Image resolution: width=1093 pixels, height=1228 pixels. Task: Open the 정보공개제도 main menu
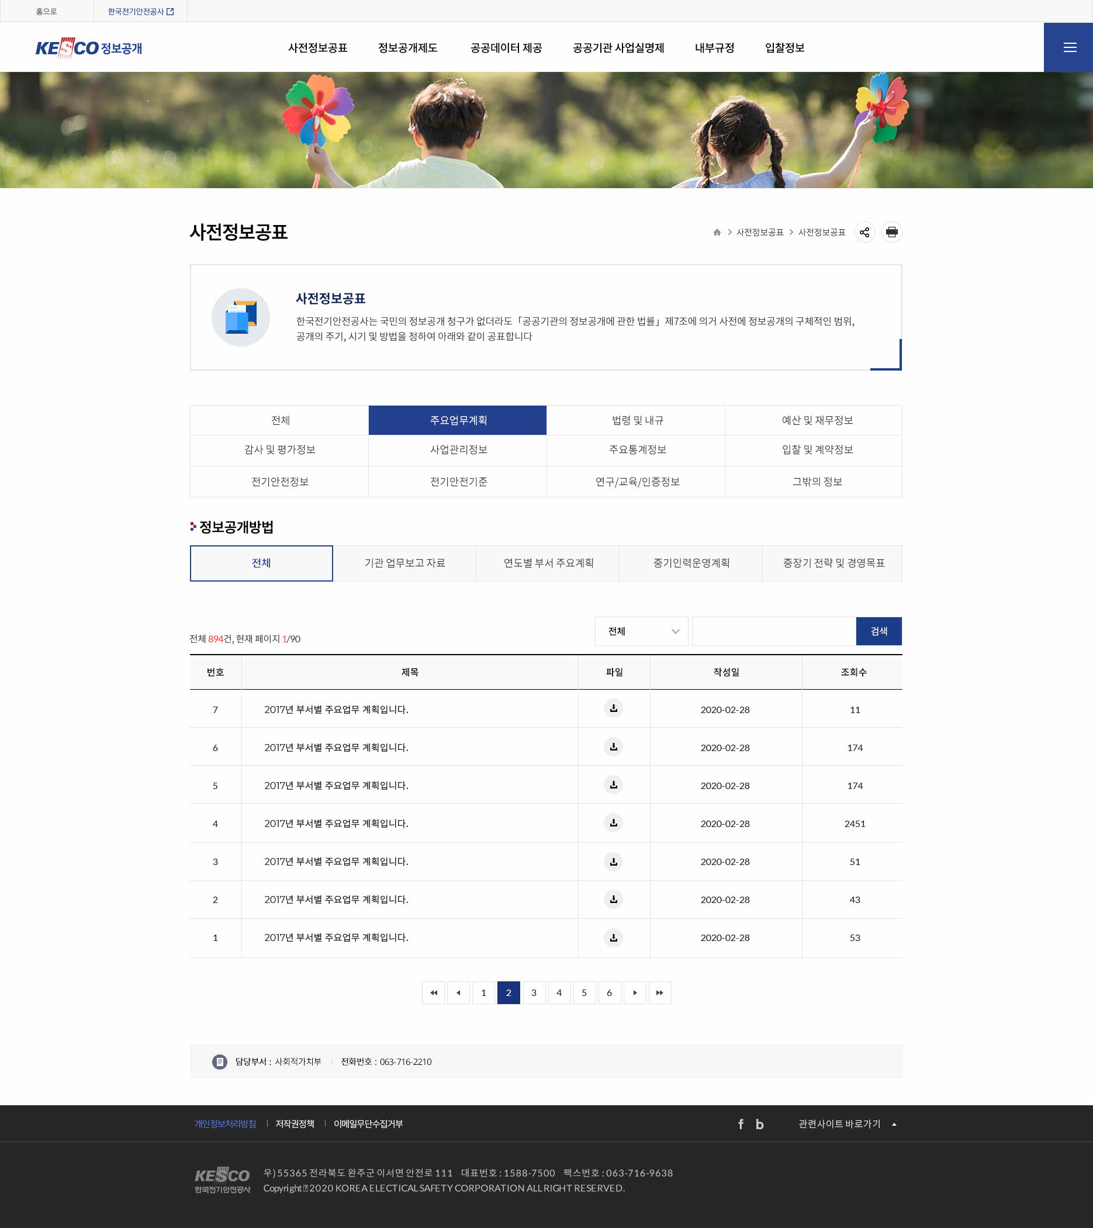pos(407,48)
